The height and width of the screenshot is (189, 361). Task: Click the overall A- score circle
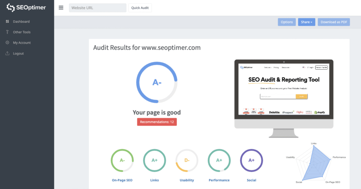(157, 82)
